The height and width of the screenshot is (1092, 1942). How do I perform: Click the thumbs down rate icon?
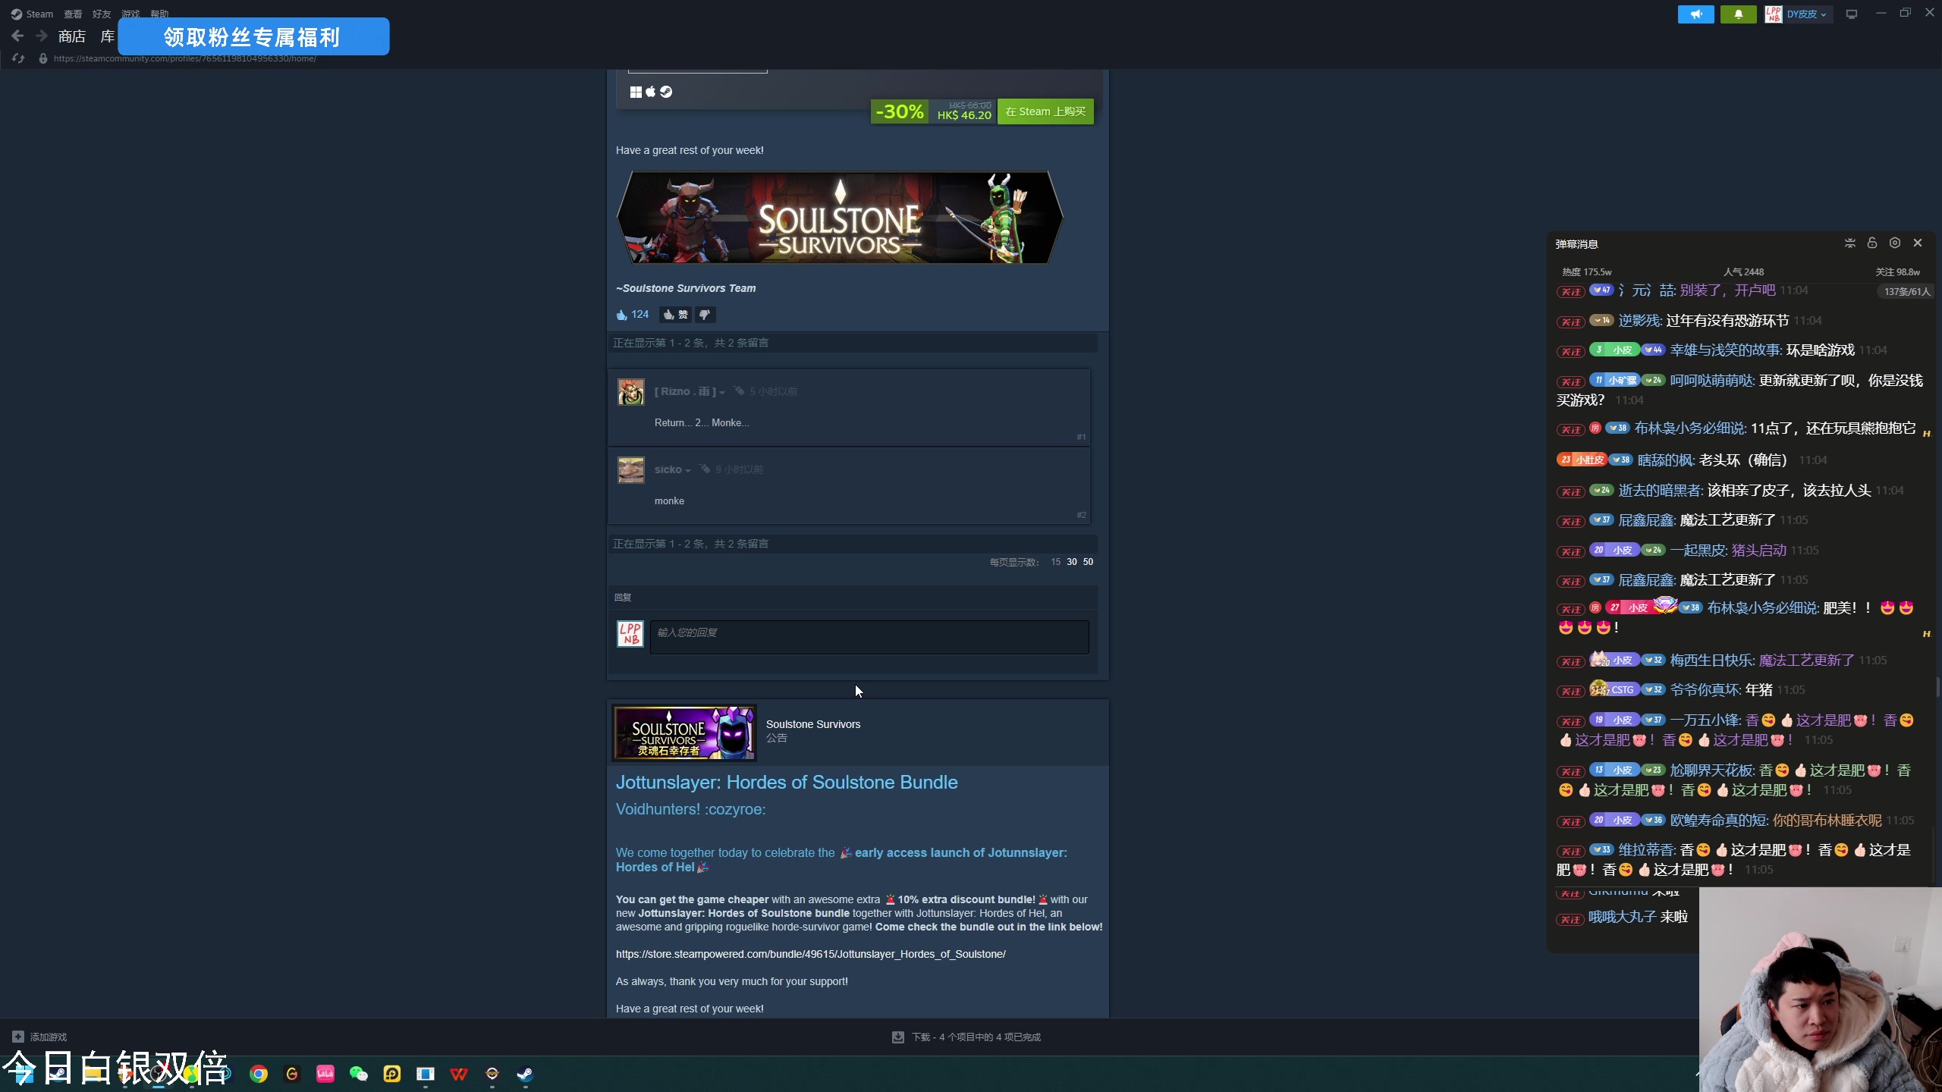pyautogui.click(x=705, y=315)
